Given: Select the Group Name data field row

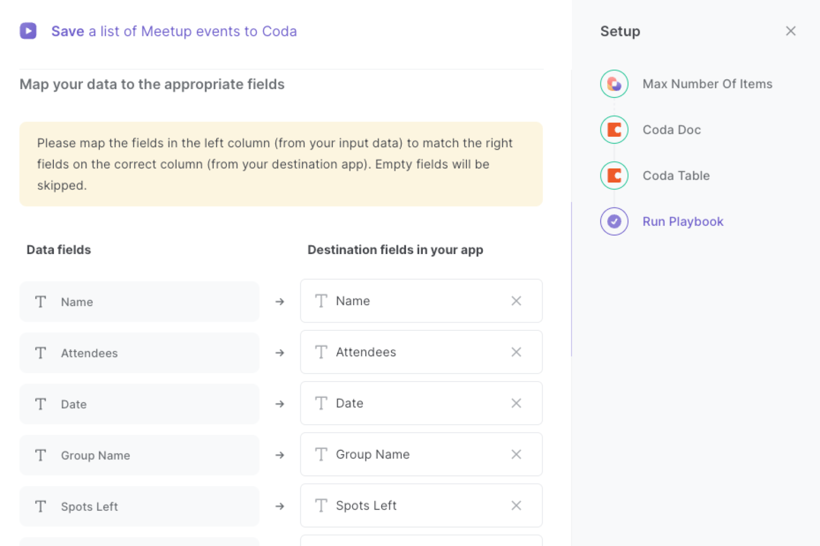Looking at the screenshot, I should pos(139,455).
